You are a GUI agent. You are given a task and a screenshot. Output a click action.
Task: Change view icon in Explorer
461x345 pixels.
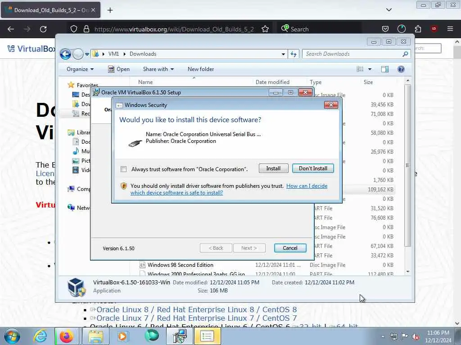point(360,69)
